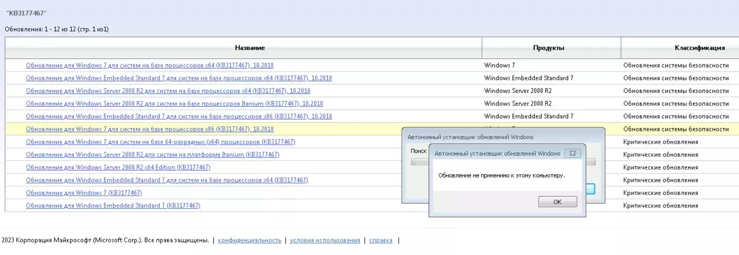Open Windows Server 2008 R2 x64 10.2018 link
The width and height of the screenshot is (739, 255).
point(168,91)
